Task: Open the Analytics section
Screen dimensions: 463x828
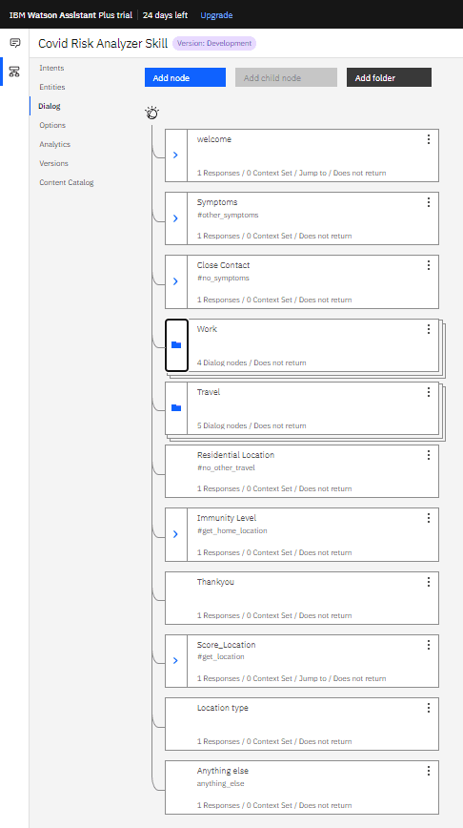Action: [x=55, y=144]
